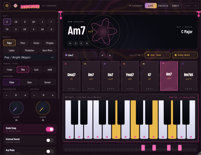Select the Minor scale

click(23, 43)
